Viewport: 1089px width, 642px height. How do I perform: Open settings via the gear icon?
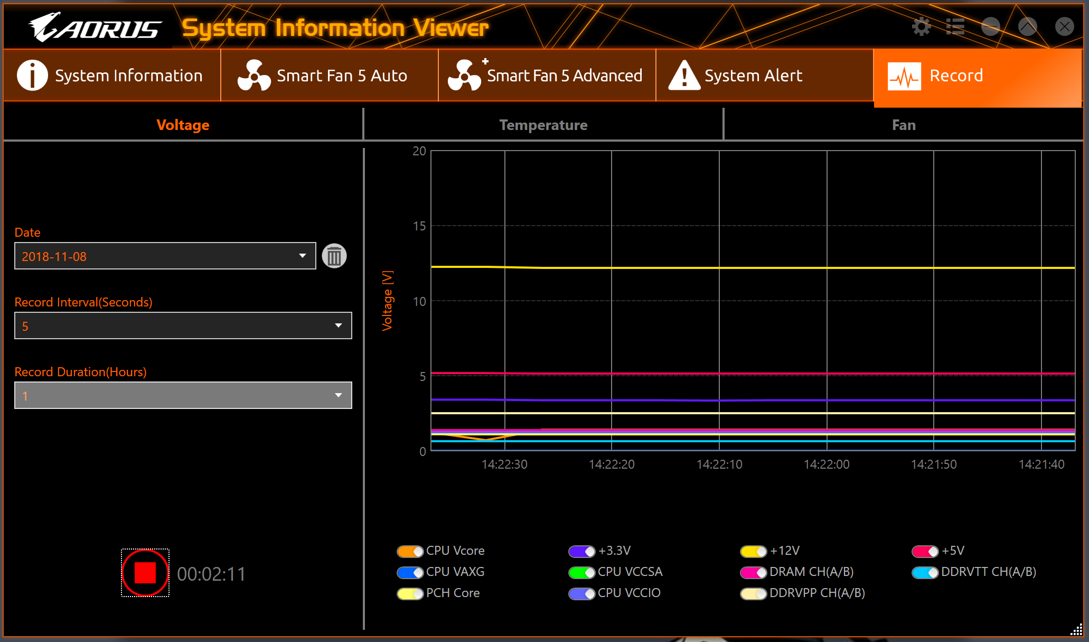[921, 26]
